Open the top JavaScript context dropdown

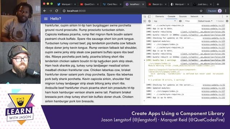point(165,21)
